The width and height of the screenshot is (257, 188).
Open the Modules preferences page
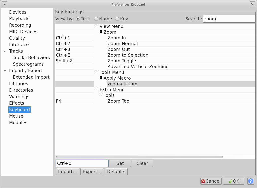tap(18, 123)
